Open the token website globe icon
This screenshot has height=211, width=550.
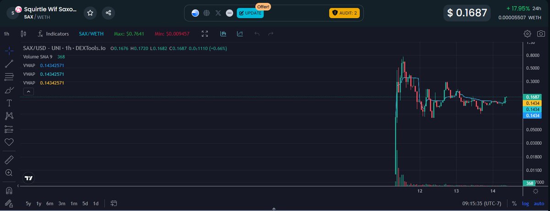point(207,13)
